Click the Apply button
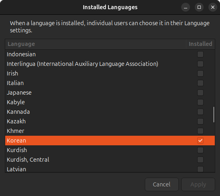The height and width of the screenshot is (196, 220). point(198,184)
